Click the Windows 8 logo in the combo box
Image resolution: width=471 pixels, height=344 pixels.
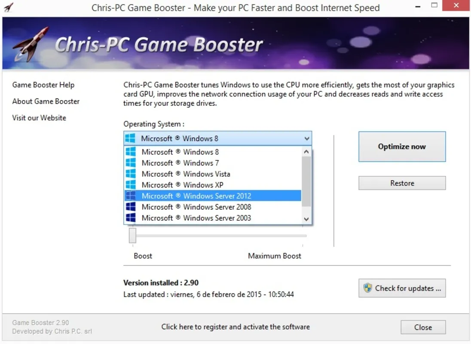[130, 138]
